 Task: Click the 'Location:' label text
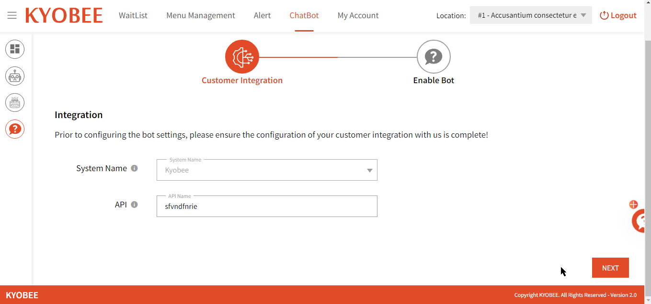point(451,16)
